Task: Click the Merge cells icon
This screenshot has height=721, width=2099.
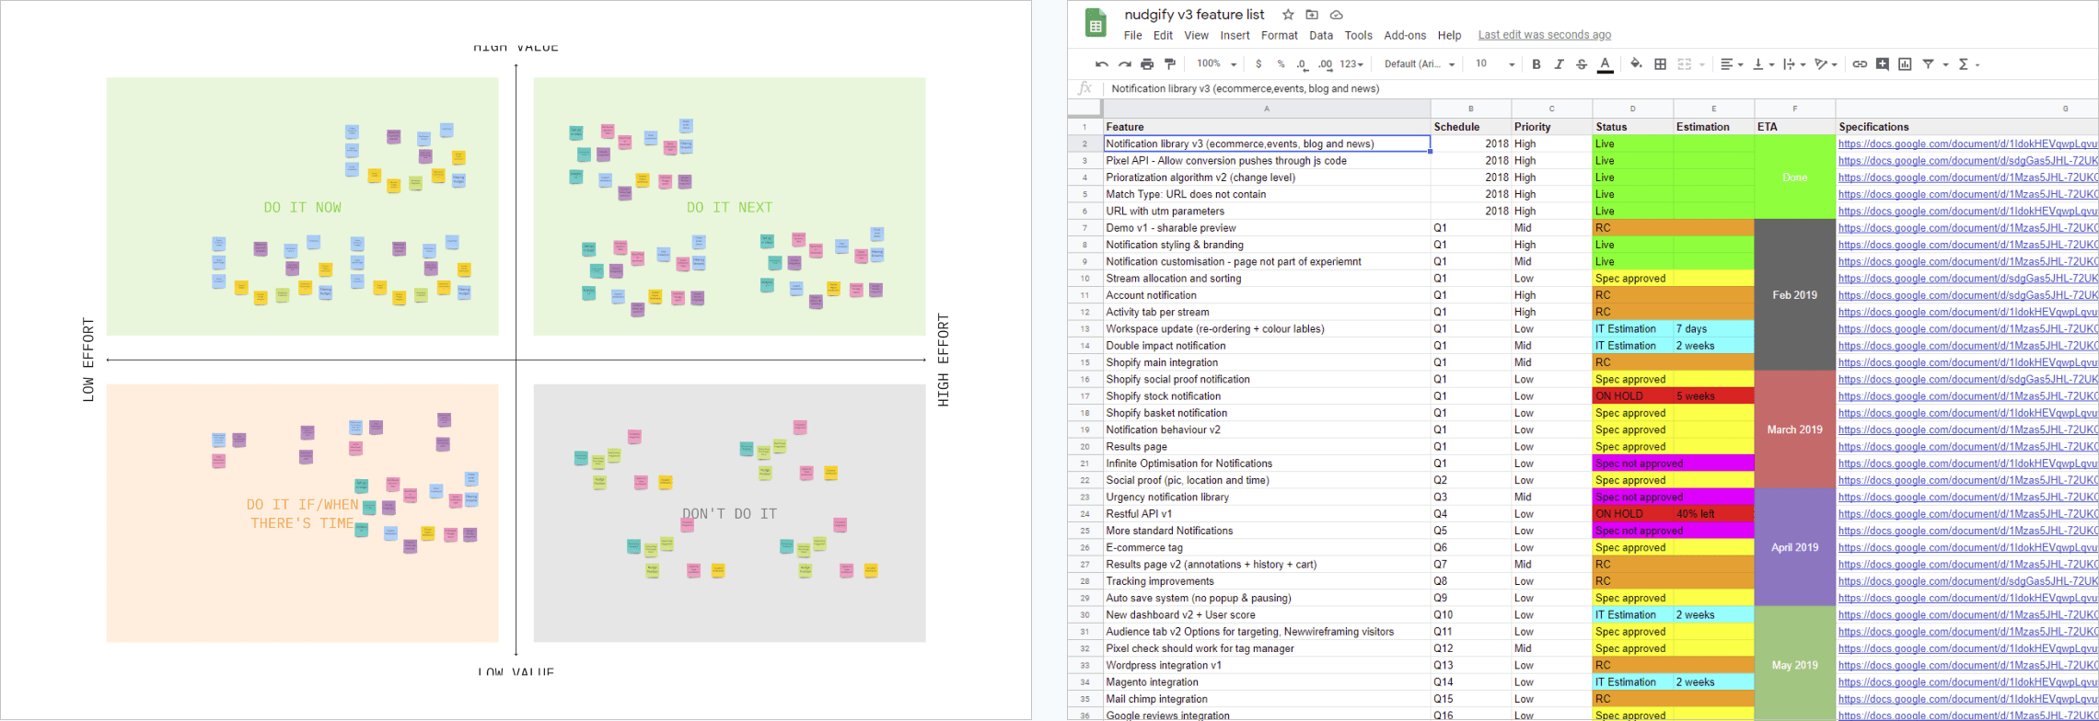Action: pos(1685,64)
